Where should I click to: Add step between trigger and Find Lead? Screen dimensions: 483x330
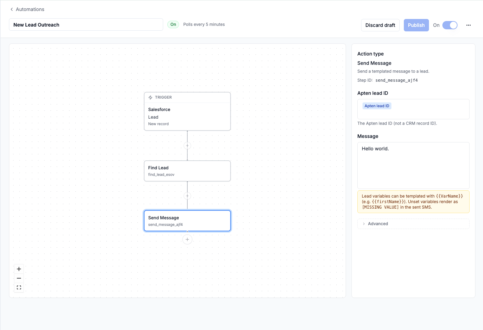(x=187, y=146)
